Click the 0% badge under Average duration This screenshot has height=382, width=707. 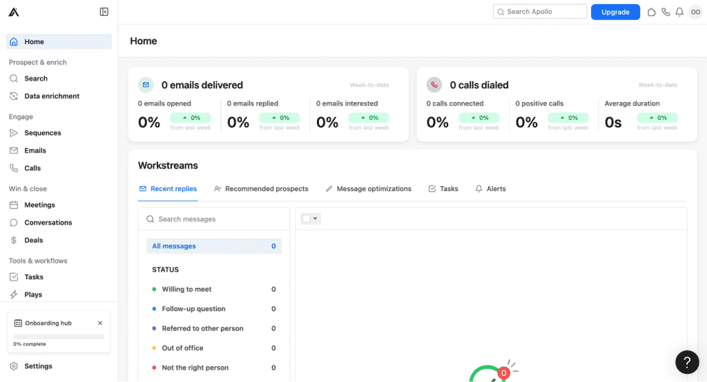tap(657, 118)
